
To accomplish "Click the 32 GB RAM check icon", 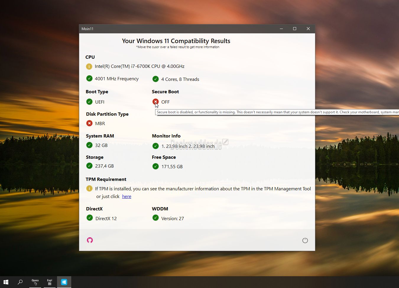I will (x=89, y=145).
